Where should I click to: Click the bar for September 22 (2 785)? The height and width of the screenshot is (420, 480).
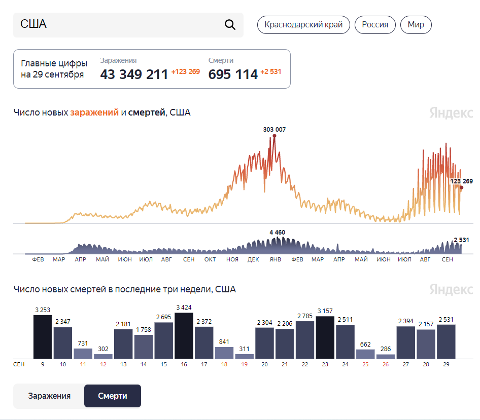tap(305, 340)
